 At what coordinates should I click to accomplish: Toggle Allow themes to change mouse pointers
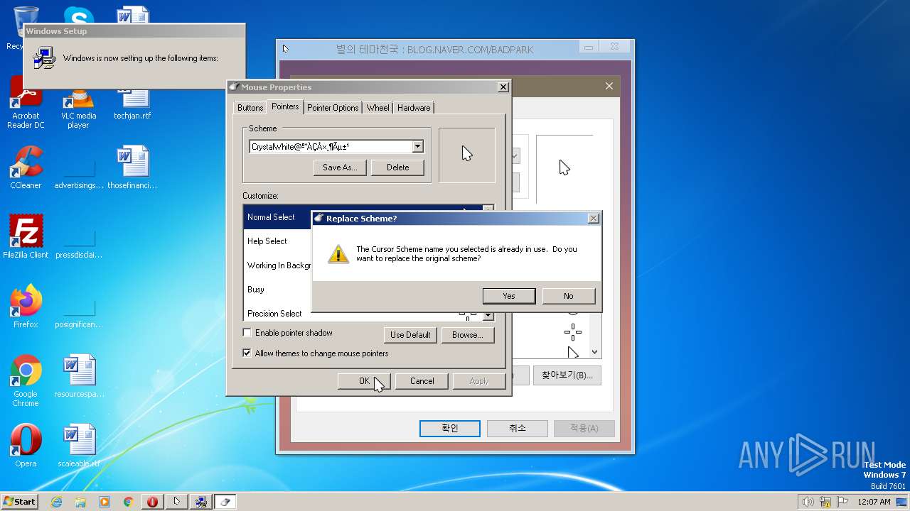247,353
